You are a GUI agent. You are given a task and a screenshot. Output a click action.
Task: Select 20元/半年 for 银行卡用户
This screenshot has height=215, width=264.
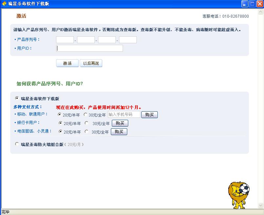(x=60, y=123)
